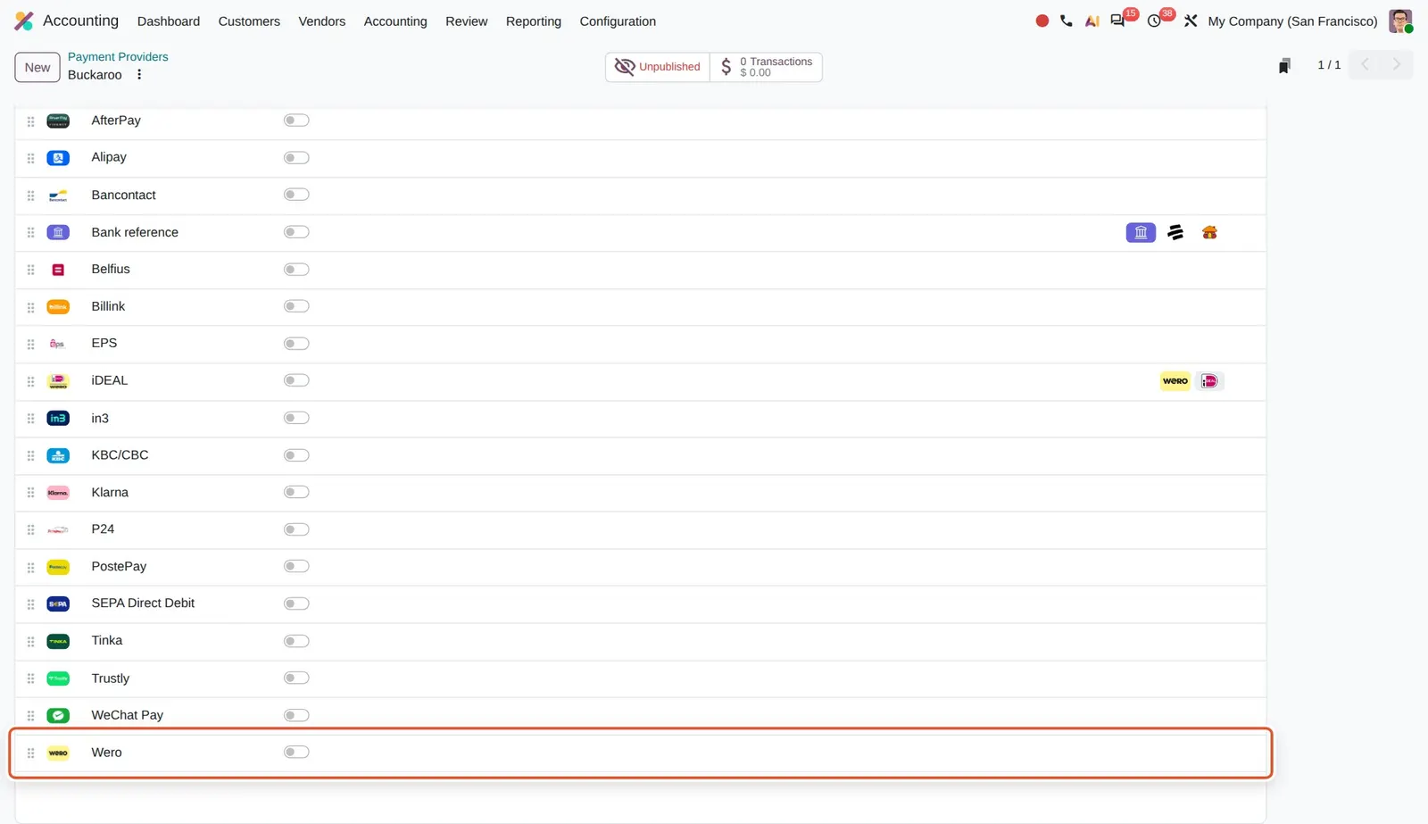Open Buckaroo record actions kebab menu
Screen dimensions: 1428x824
coord(139,75)
